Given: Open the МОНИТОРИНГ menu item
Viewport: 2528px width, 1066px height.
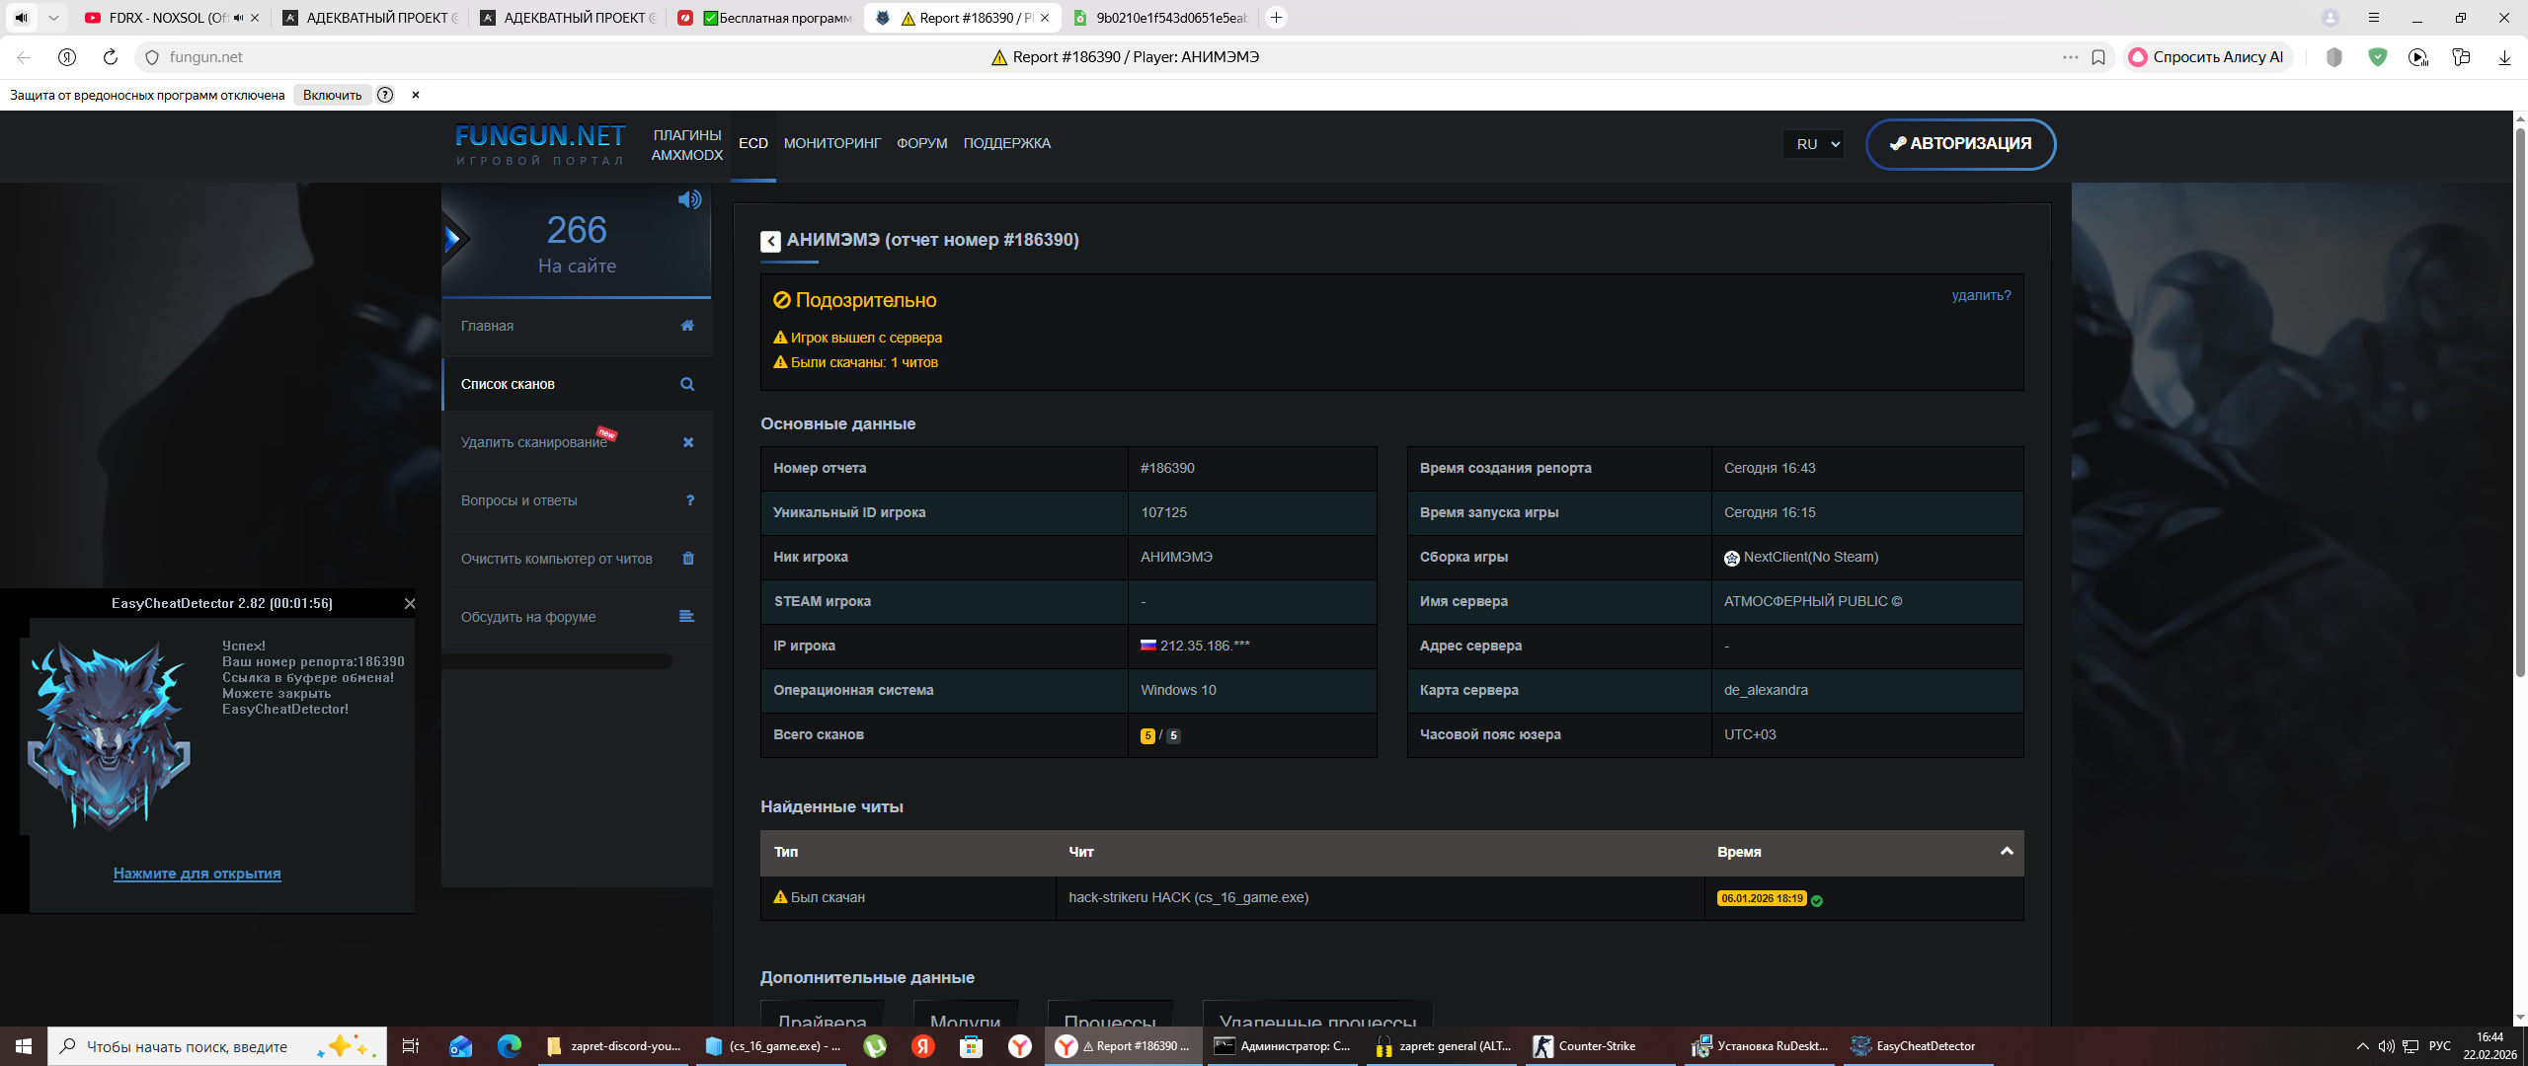Looking at the screenshot, I should (831, 144).
